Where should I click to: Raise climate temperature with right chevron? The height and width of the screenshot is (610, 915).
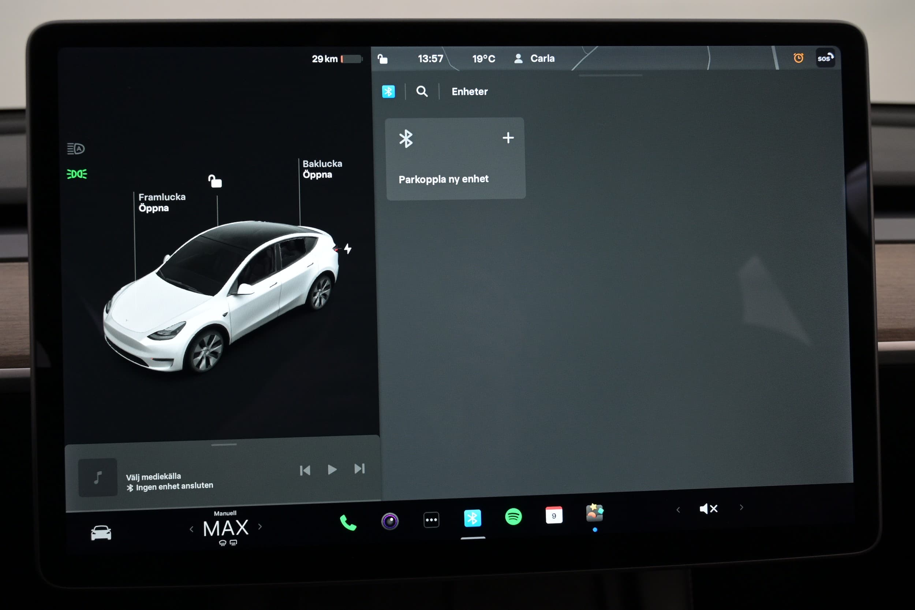[260, 527]
